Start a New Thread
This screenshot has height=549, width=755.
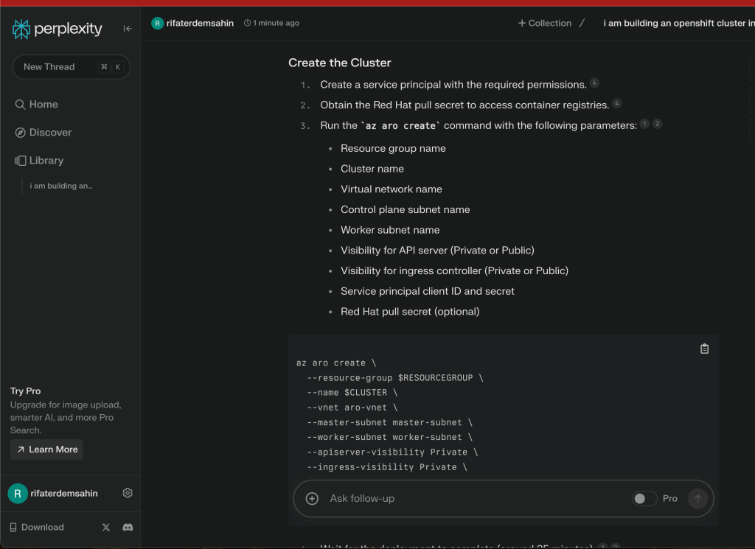click(72, 67)
